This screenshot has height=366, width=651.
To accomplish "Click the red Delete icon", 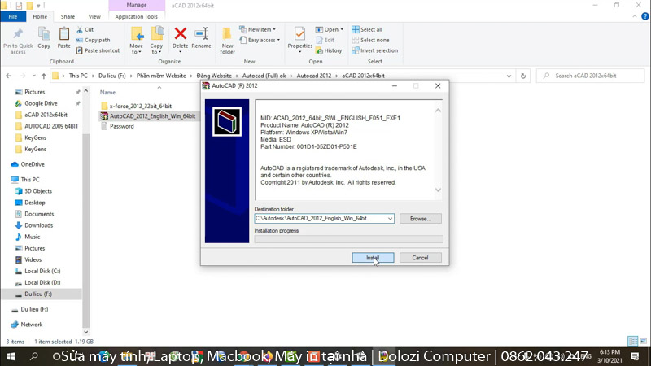I will 180,34.
